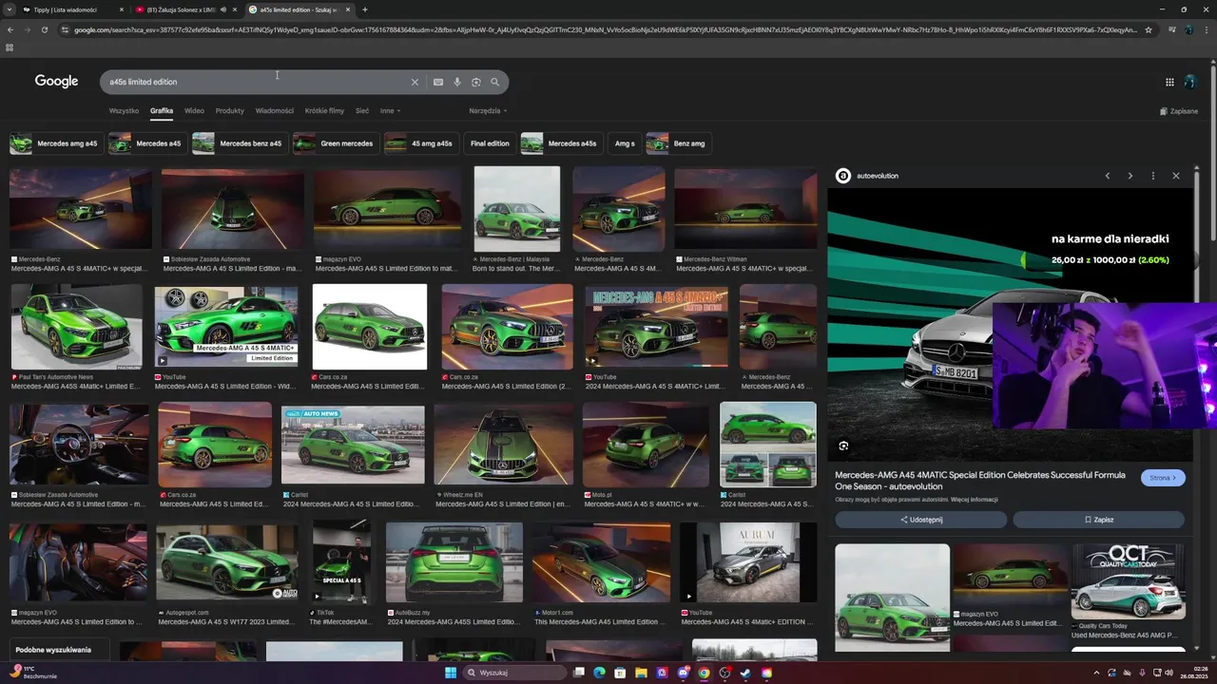Filter by 45 amg a45s chip

(x=420, y=143)
